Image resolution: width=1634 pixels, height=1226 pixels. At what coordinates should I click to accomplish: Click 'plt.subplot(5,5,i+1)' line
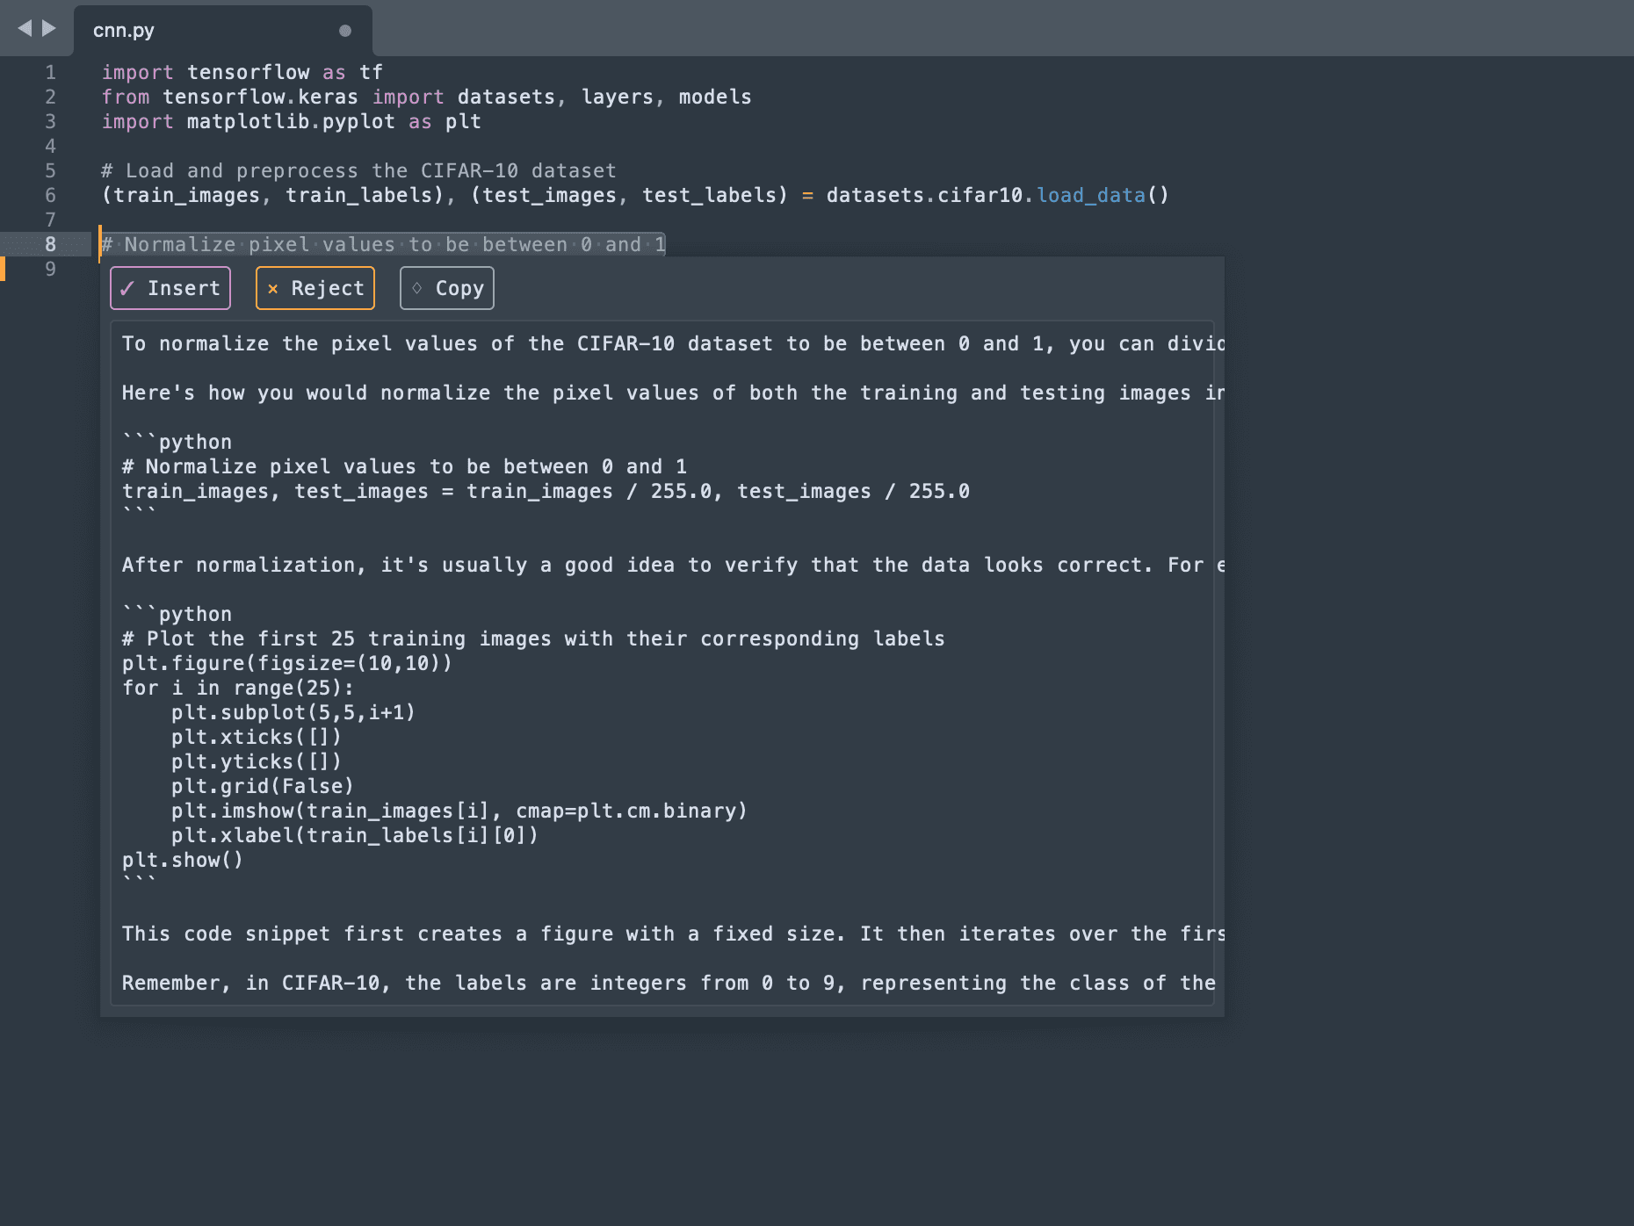pyautogui.click(x=293, y=712)
